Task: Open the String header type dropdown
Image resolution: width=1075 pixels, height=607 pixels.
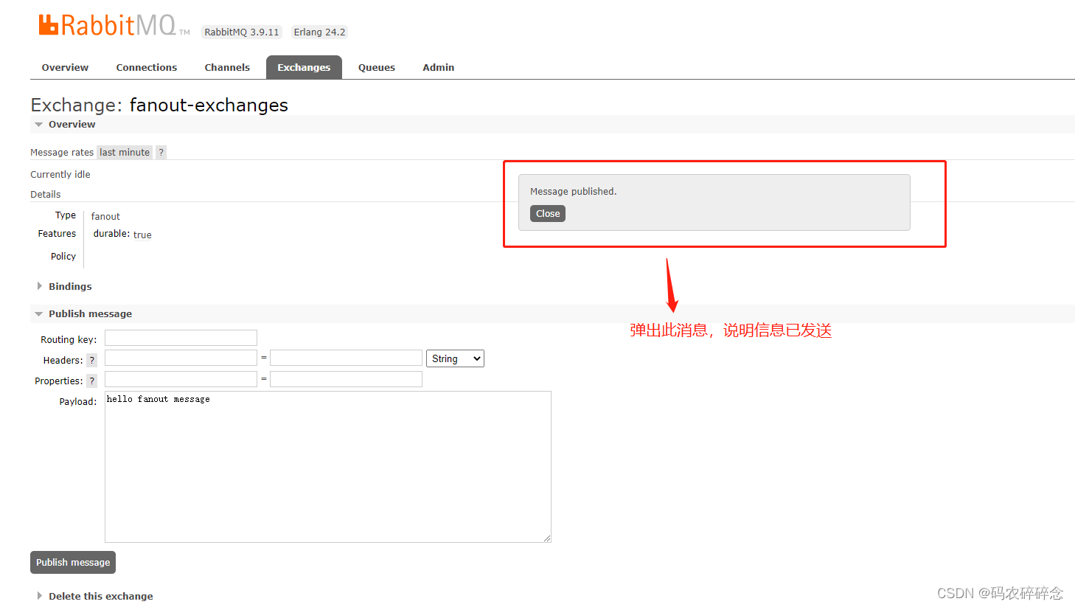Action: [x=455, y=358]
